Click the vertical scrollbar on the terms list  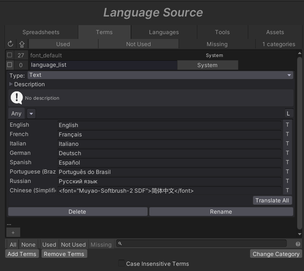point(299,142)
